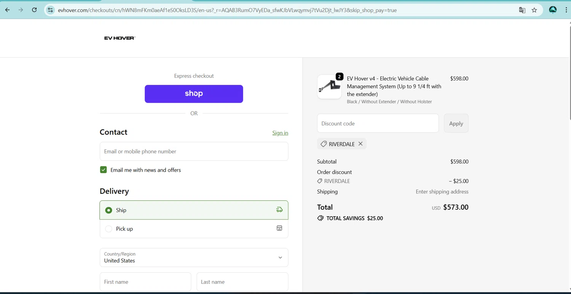Bookmark this page with the star icon

coord(534,10)
